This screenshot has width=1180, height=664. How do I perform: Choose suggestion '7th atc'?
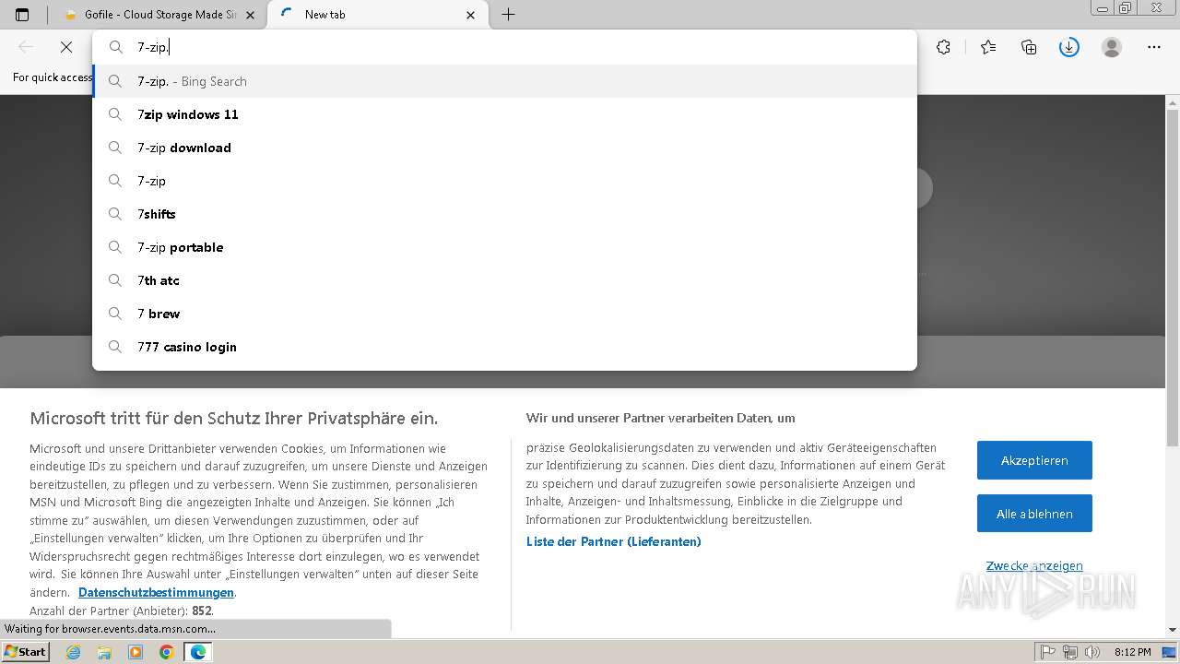[x=505, y=280]
